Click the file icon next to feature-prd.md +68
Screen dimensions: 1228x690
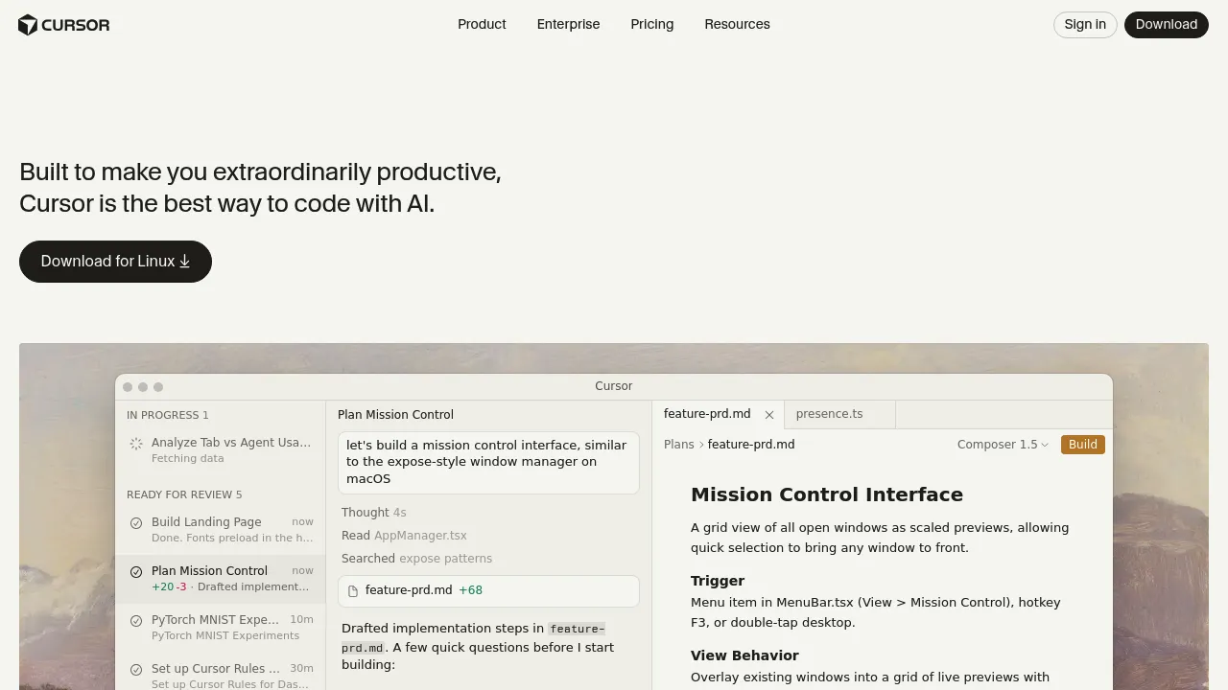tap(353, 591)
